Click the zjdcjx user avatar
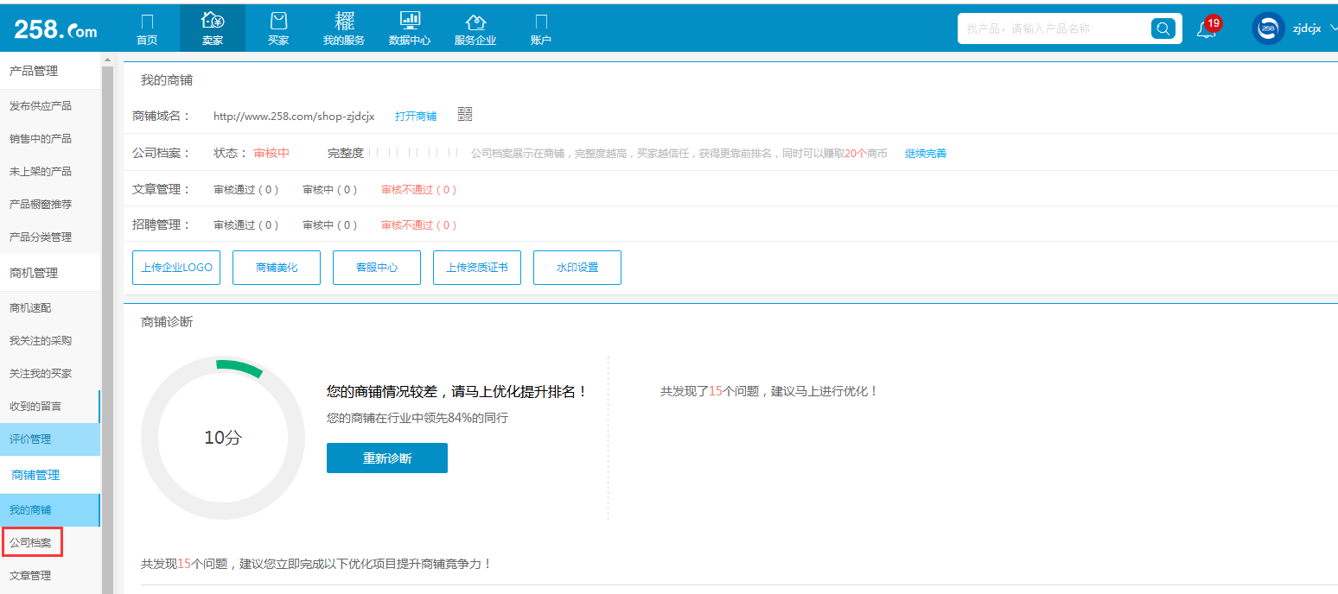The height and width of the screenshot is (594, 1338). point(1268,28)
